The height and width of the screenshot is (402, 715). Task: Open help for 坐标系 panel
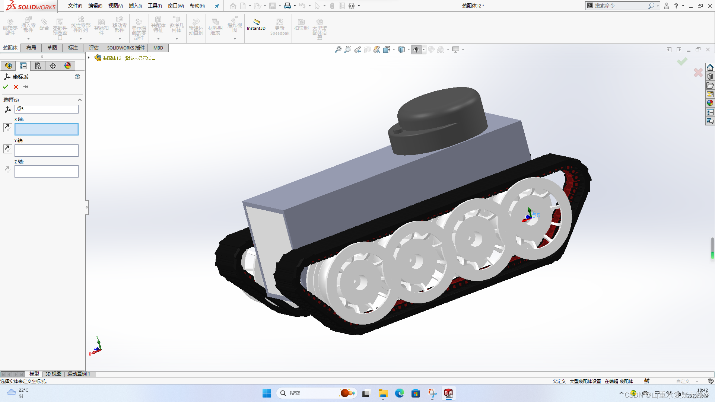tap(77, 77)
